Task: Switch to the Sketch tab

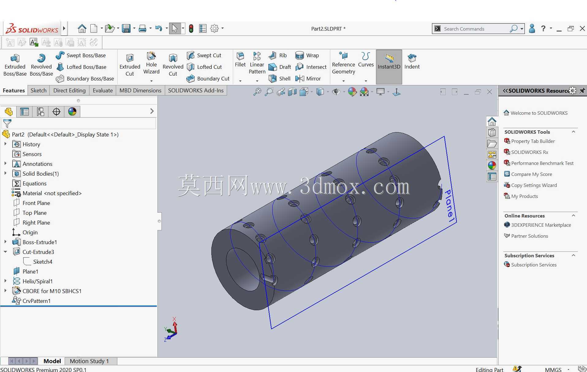Action: [x=39, y=91]
